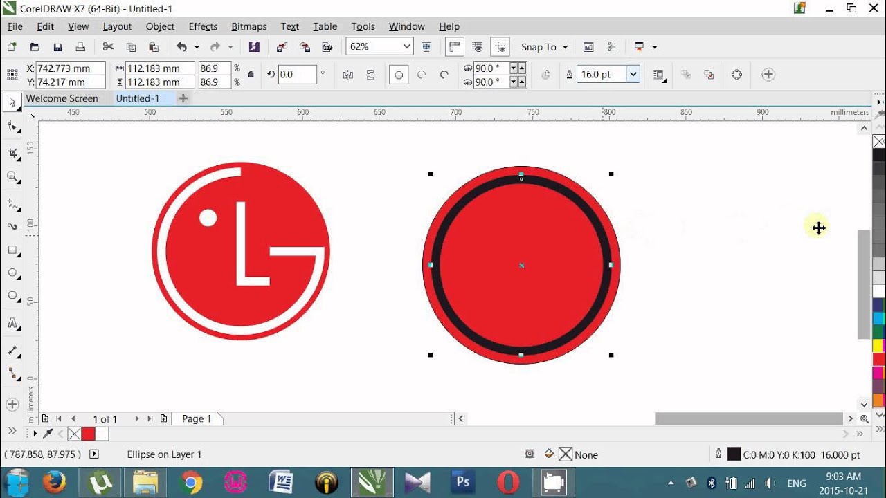Click the Import icon
This screenshot has height=498, width=886.
tap(282, 47)
